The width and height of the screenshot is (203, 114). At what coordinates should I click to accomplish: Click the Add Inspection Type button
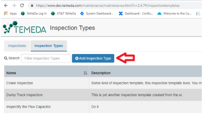click(x=93, y=58)
